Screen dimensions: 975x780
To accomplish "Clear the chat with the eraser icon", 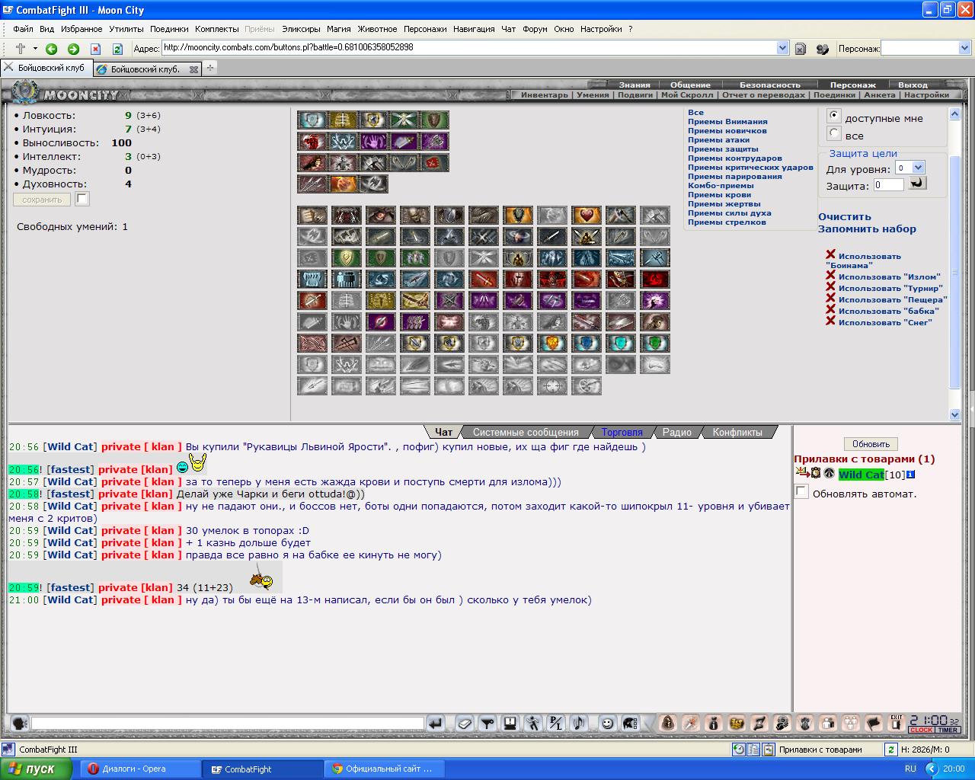I will tap(465, 724).
